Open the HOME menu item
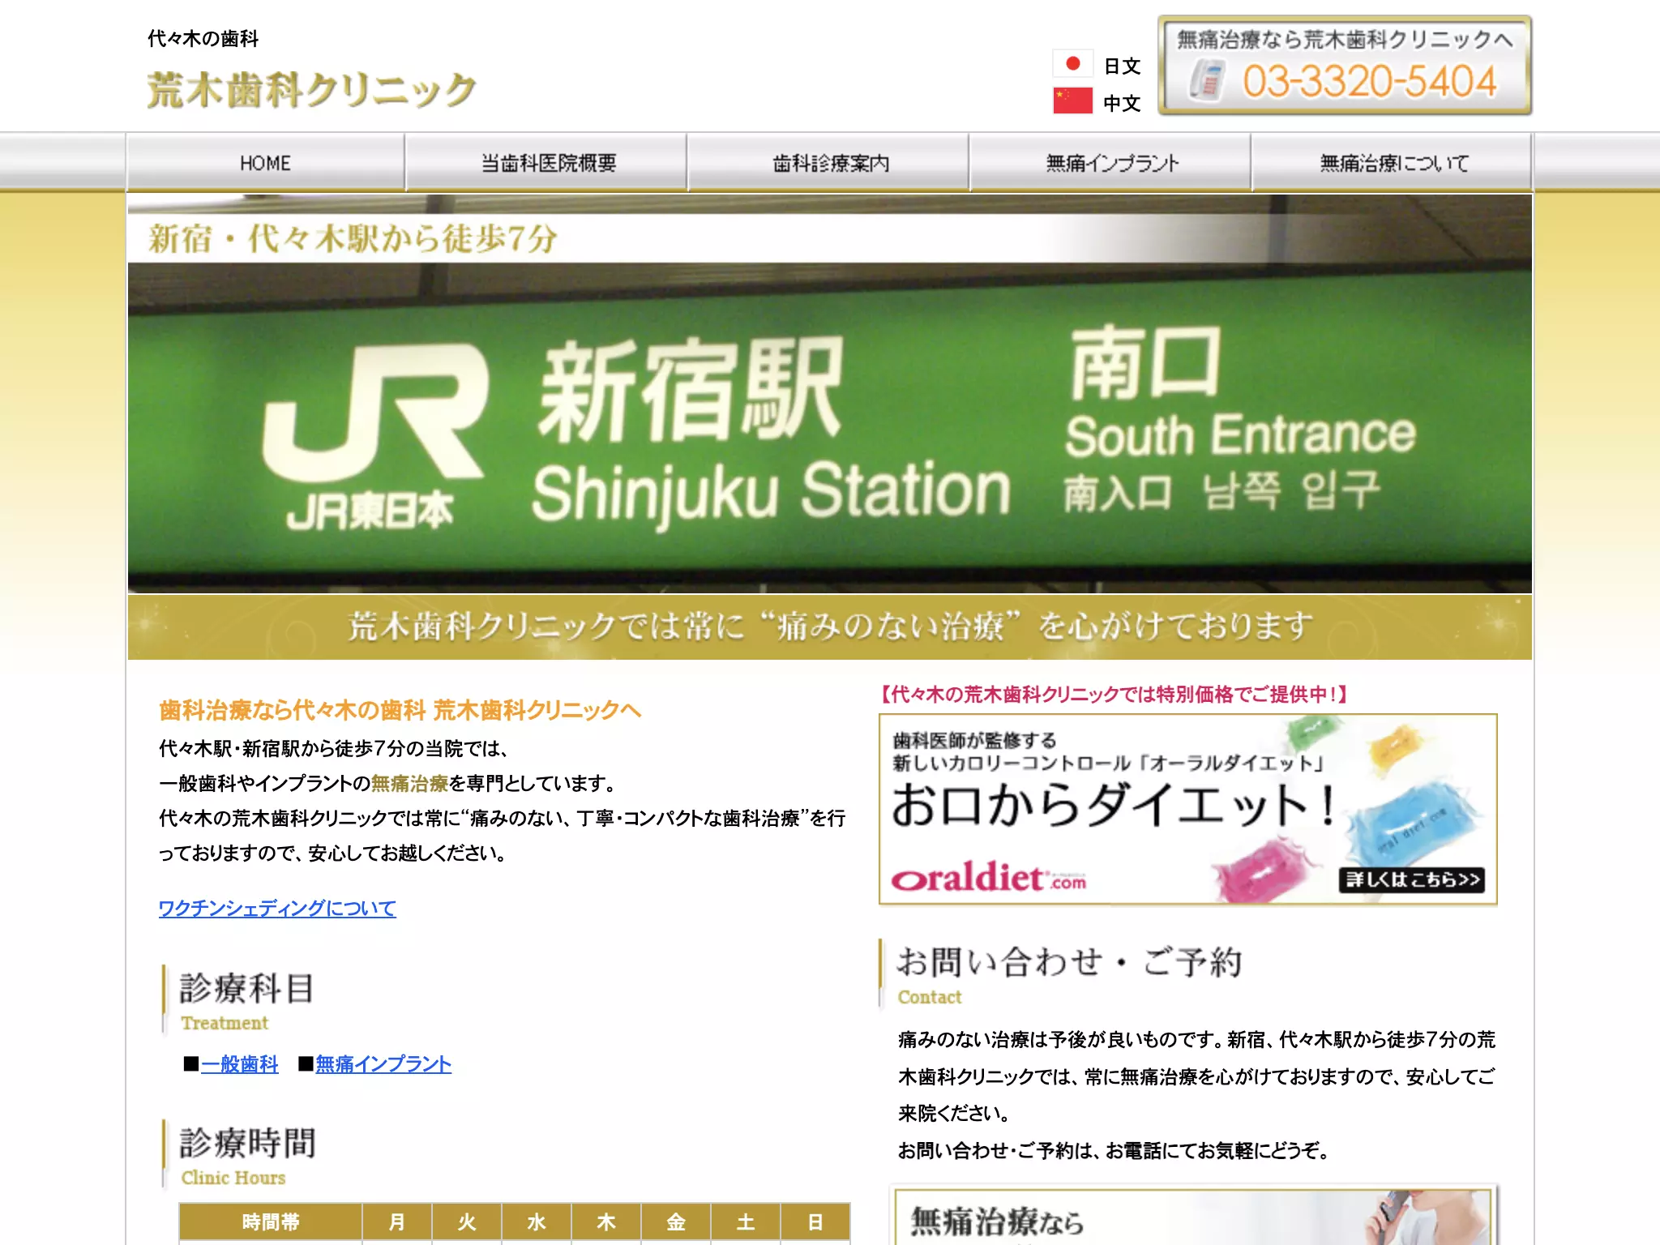Screen dimensions: 1660x1245 click(265, 163)
